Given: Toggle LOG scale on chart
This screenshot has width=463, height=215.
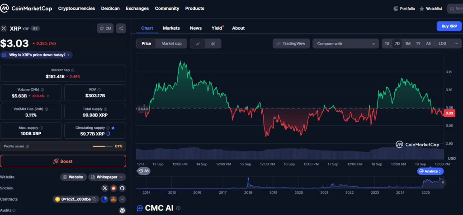Looking at the screenshot, I should pos(442,44).
